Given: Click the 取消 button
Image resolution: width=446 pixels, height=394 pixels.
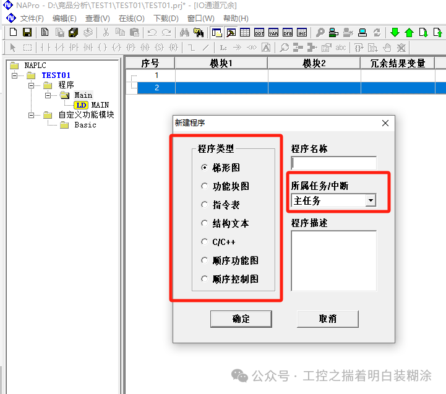Looking at the screenshot, I should tap(327, 319).
